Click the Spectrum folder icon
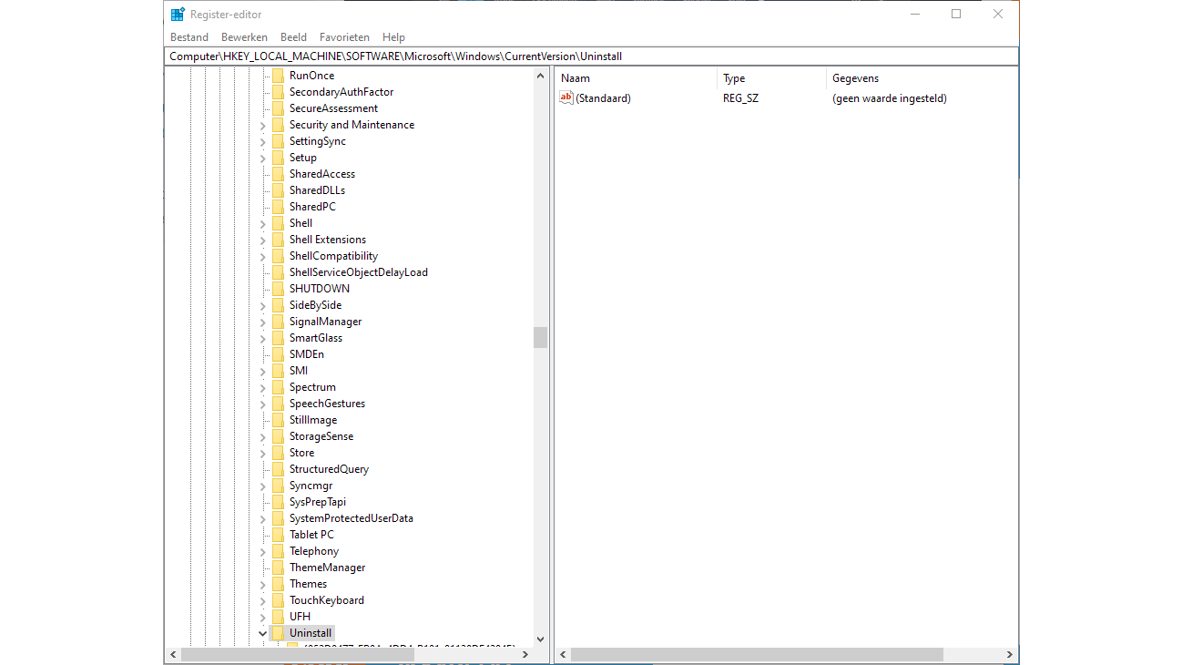Viewport: 1182px width, 665px height. (x=279, y=387)
